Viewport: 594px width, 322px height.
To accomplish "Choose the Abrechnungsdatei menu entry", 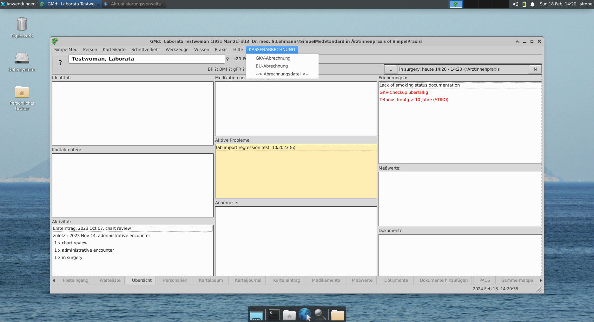I will click(282, 74).
